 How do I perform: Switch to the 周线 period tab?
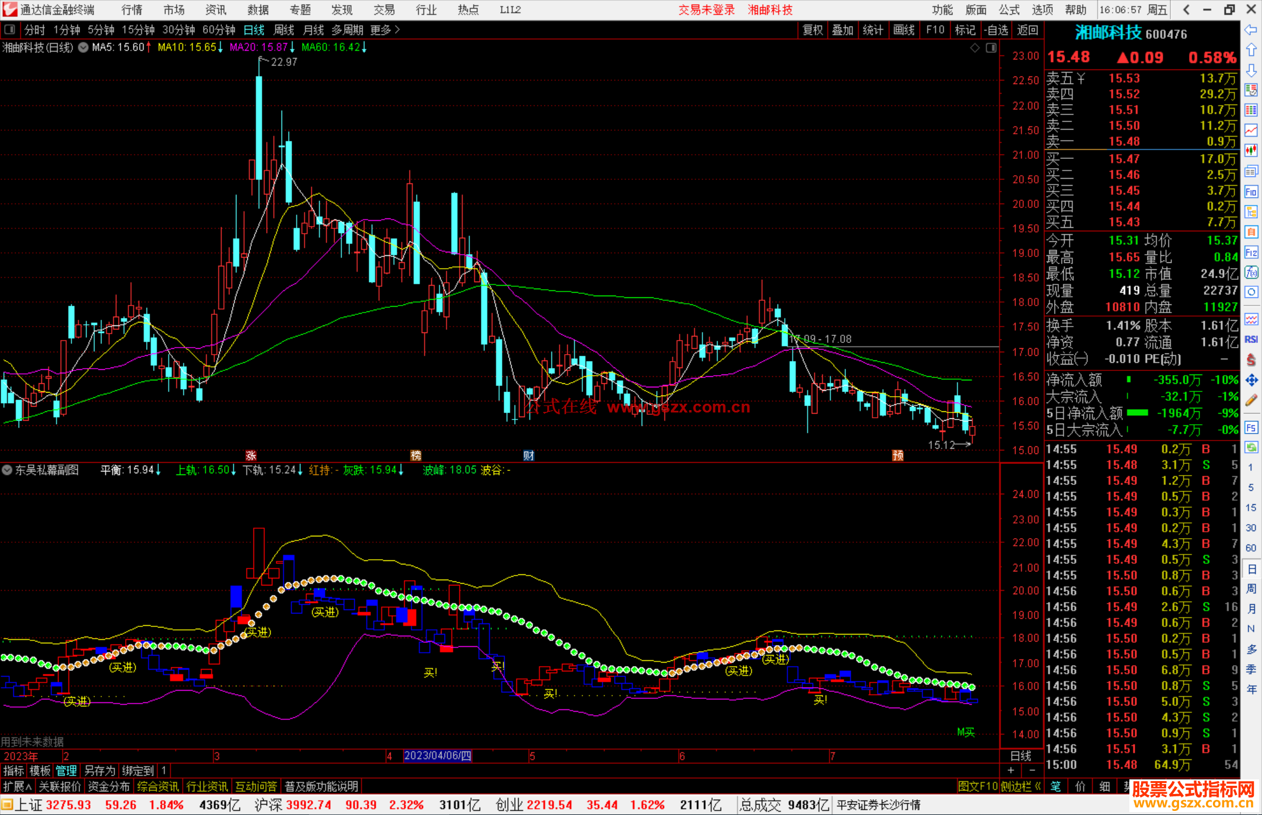pyautogui.click(x=283, y=30)
